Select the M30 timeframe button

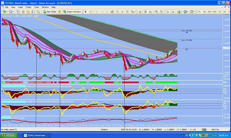click(214, 12)
